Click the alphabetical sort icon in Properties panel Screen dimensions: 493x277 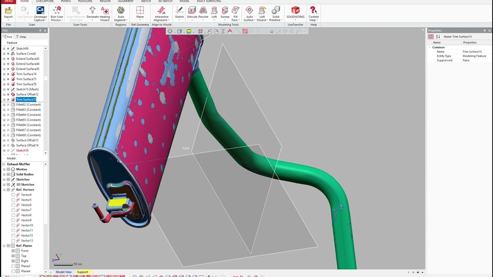point(438,37)
